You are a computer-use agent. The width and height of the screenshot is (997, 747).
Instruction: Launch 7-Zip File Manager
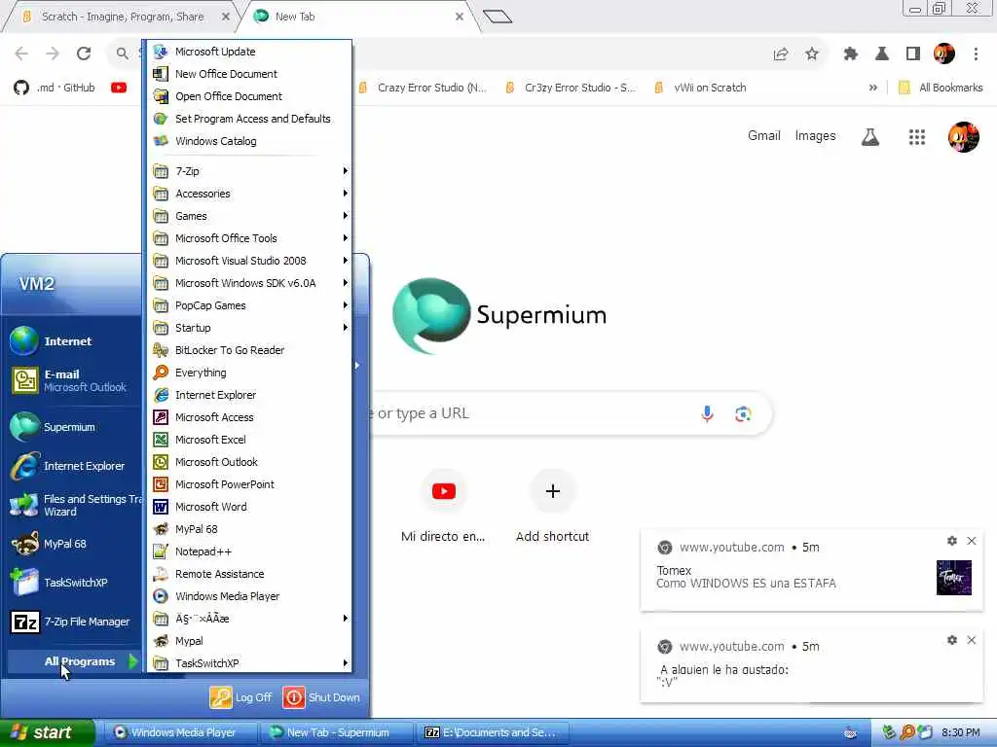[x=73, y=622]
